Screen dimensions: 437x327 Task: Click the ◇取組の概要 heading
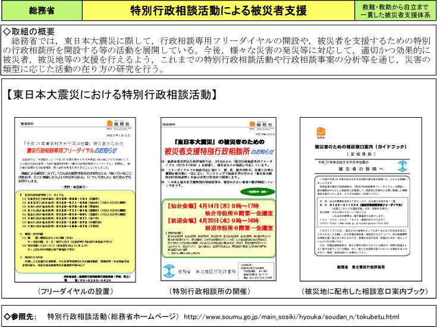(x=29, y=32)
